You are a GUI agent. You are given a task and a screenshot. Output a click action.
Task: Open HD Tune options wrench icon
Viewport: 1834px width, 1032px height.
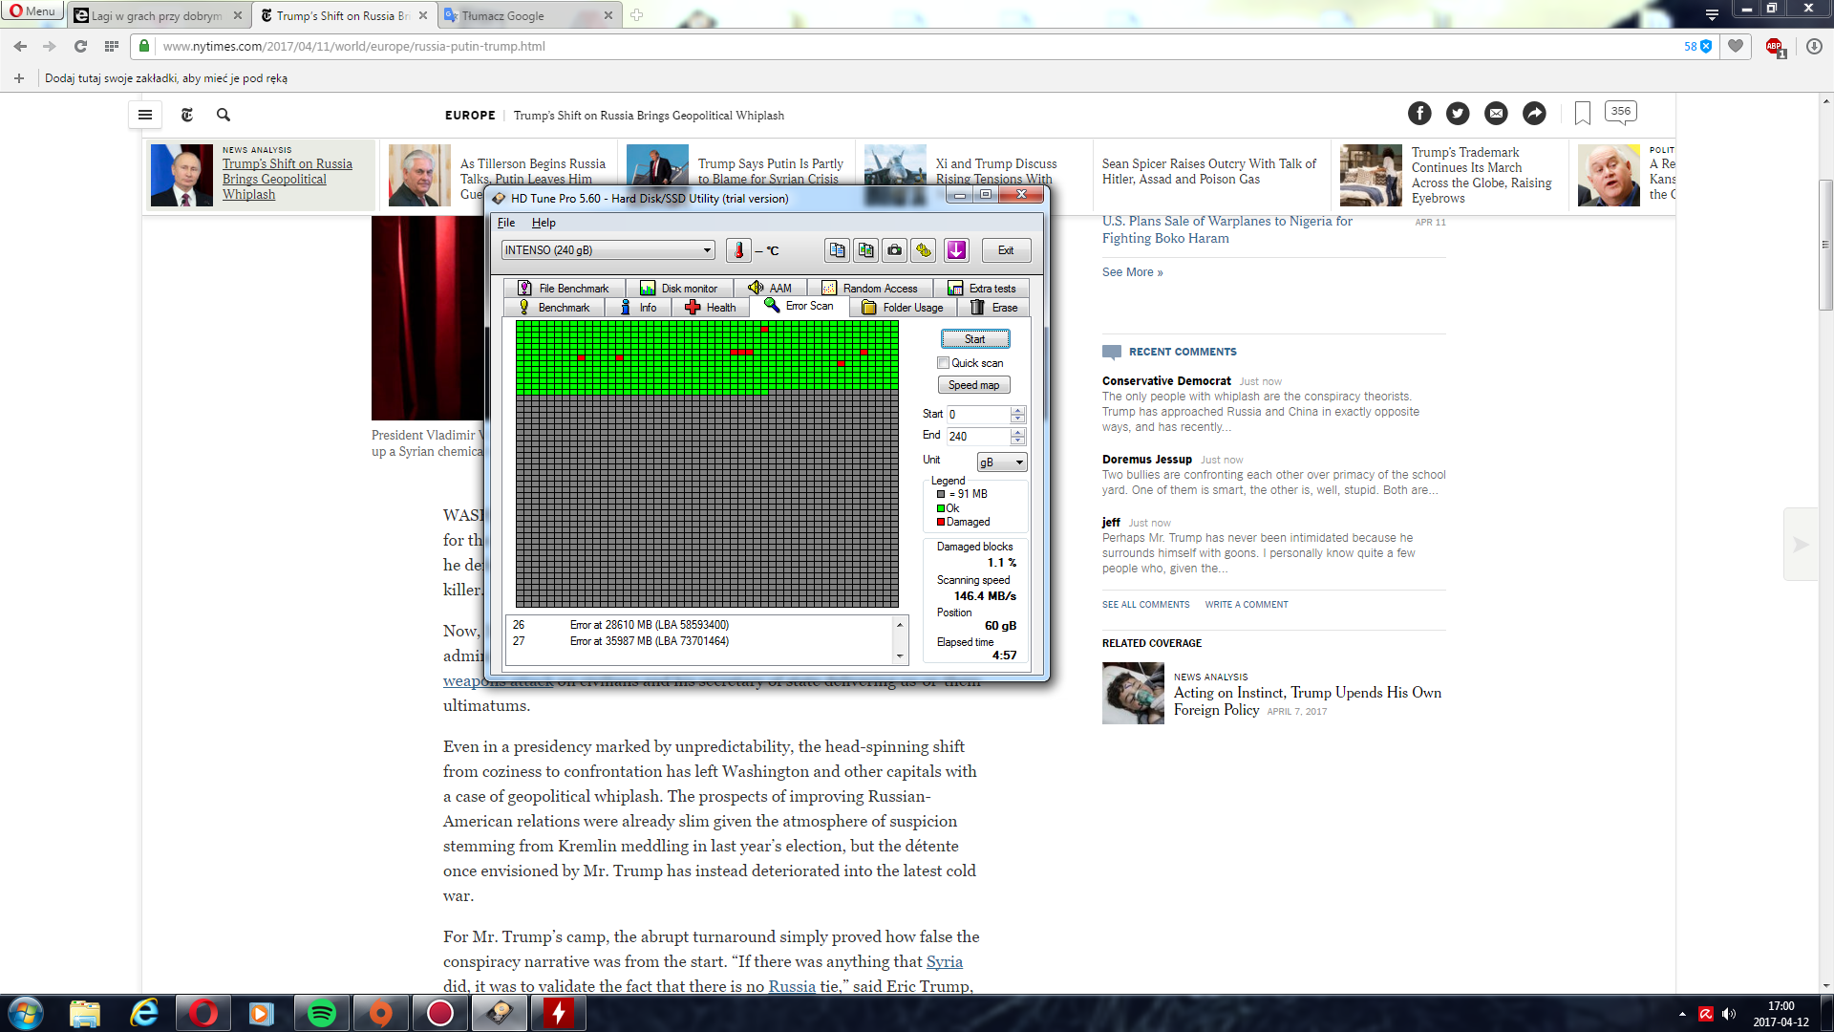(x=923, y=250)
